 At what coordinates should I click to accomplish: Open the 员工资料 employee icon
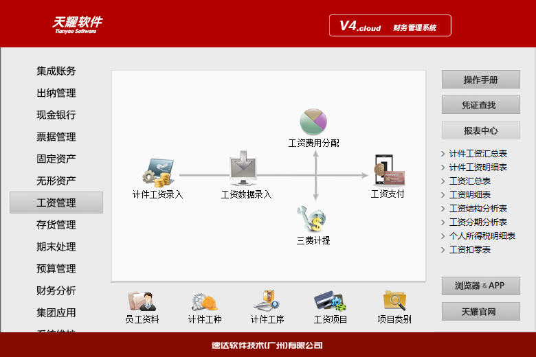(142, 301)
